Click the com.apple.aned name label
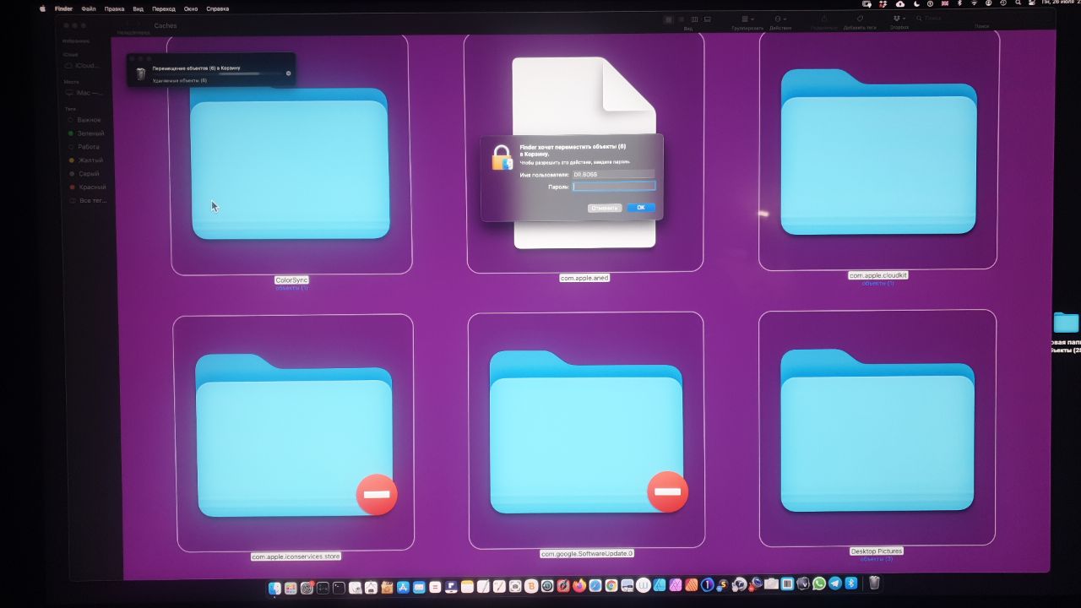1081x608 pixels. [x=584, y=278]
